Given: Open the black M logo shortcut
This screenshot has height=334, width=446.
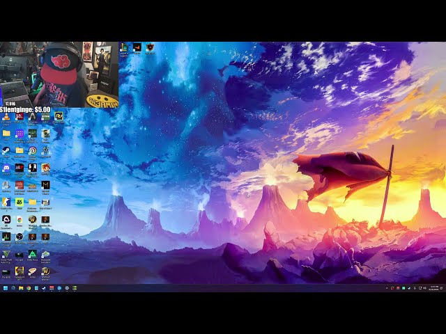Looking at the screenshot, I should (x=45, y=185).
